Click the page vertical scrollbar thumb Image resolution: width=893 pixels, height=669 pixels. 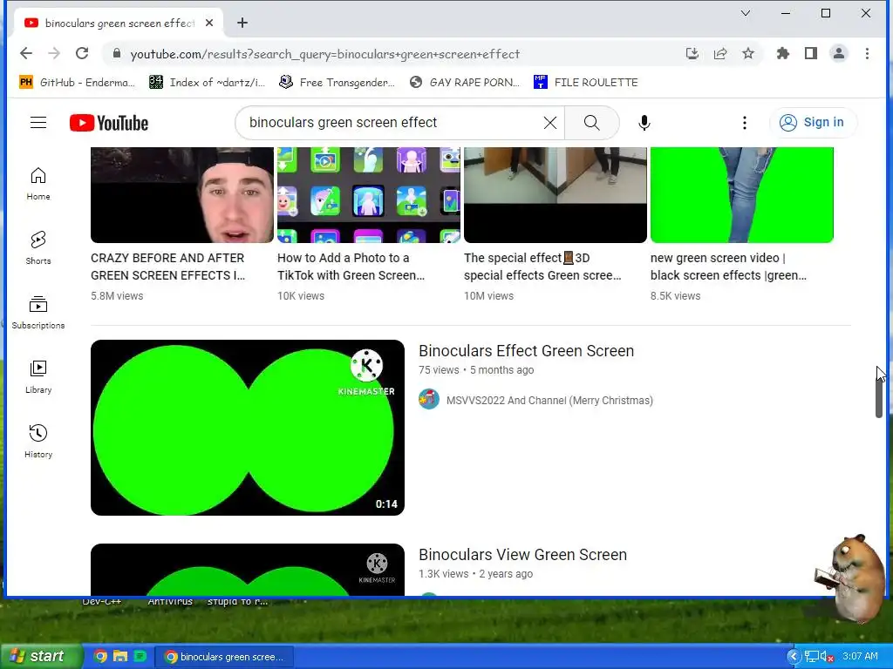coord(879,395)
